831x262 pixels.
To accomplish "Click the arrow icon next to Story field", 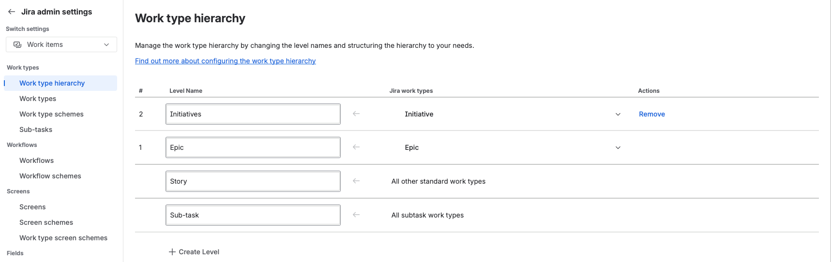I will point(356,181).
